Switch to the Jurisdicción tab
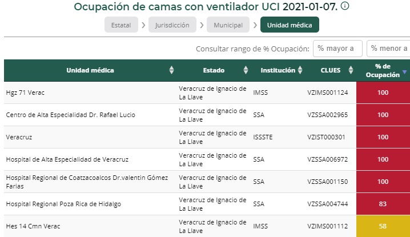 coord(172,25)
